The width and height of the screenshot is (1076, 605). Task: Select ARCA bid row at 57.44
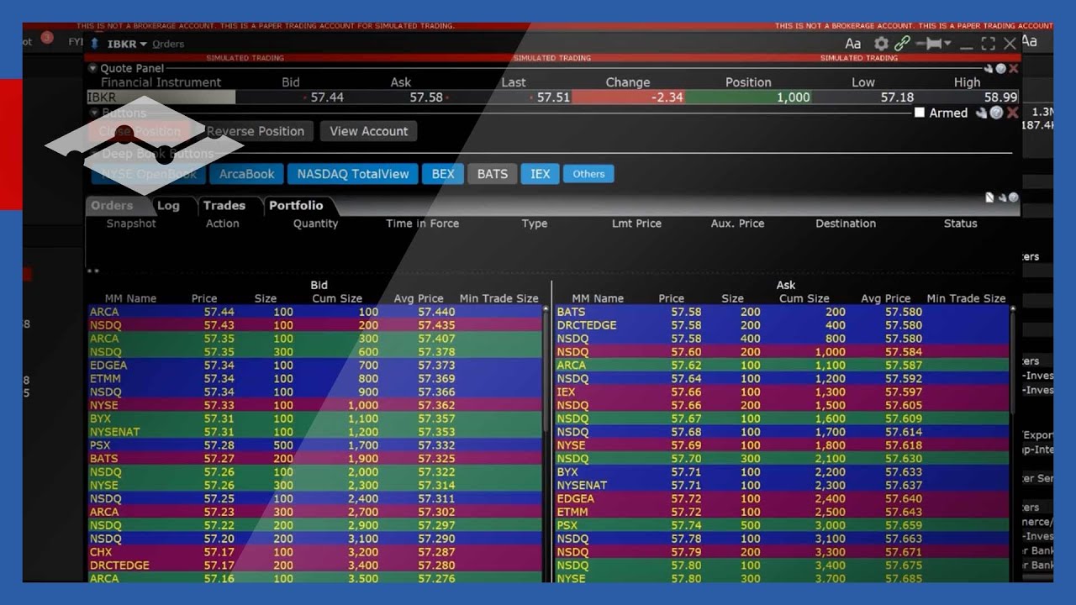tap(315, 312)
